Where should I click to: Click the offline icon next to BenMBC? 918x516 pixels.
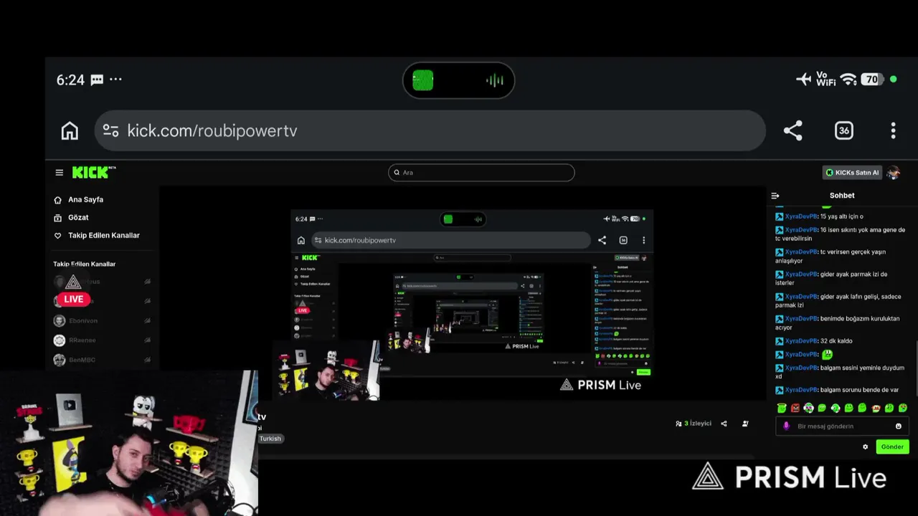[147, 360]
